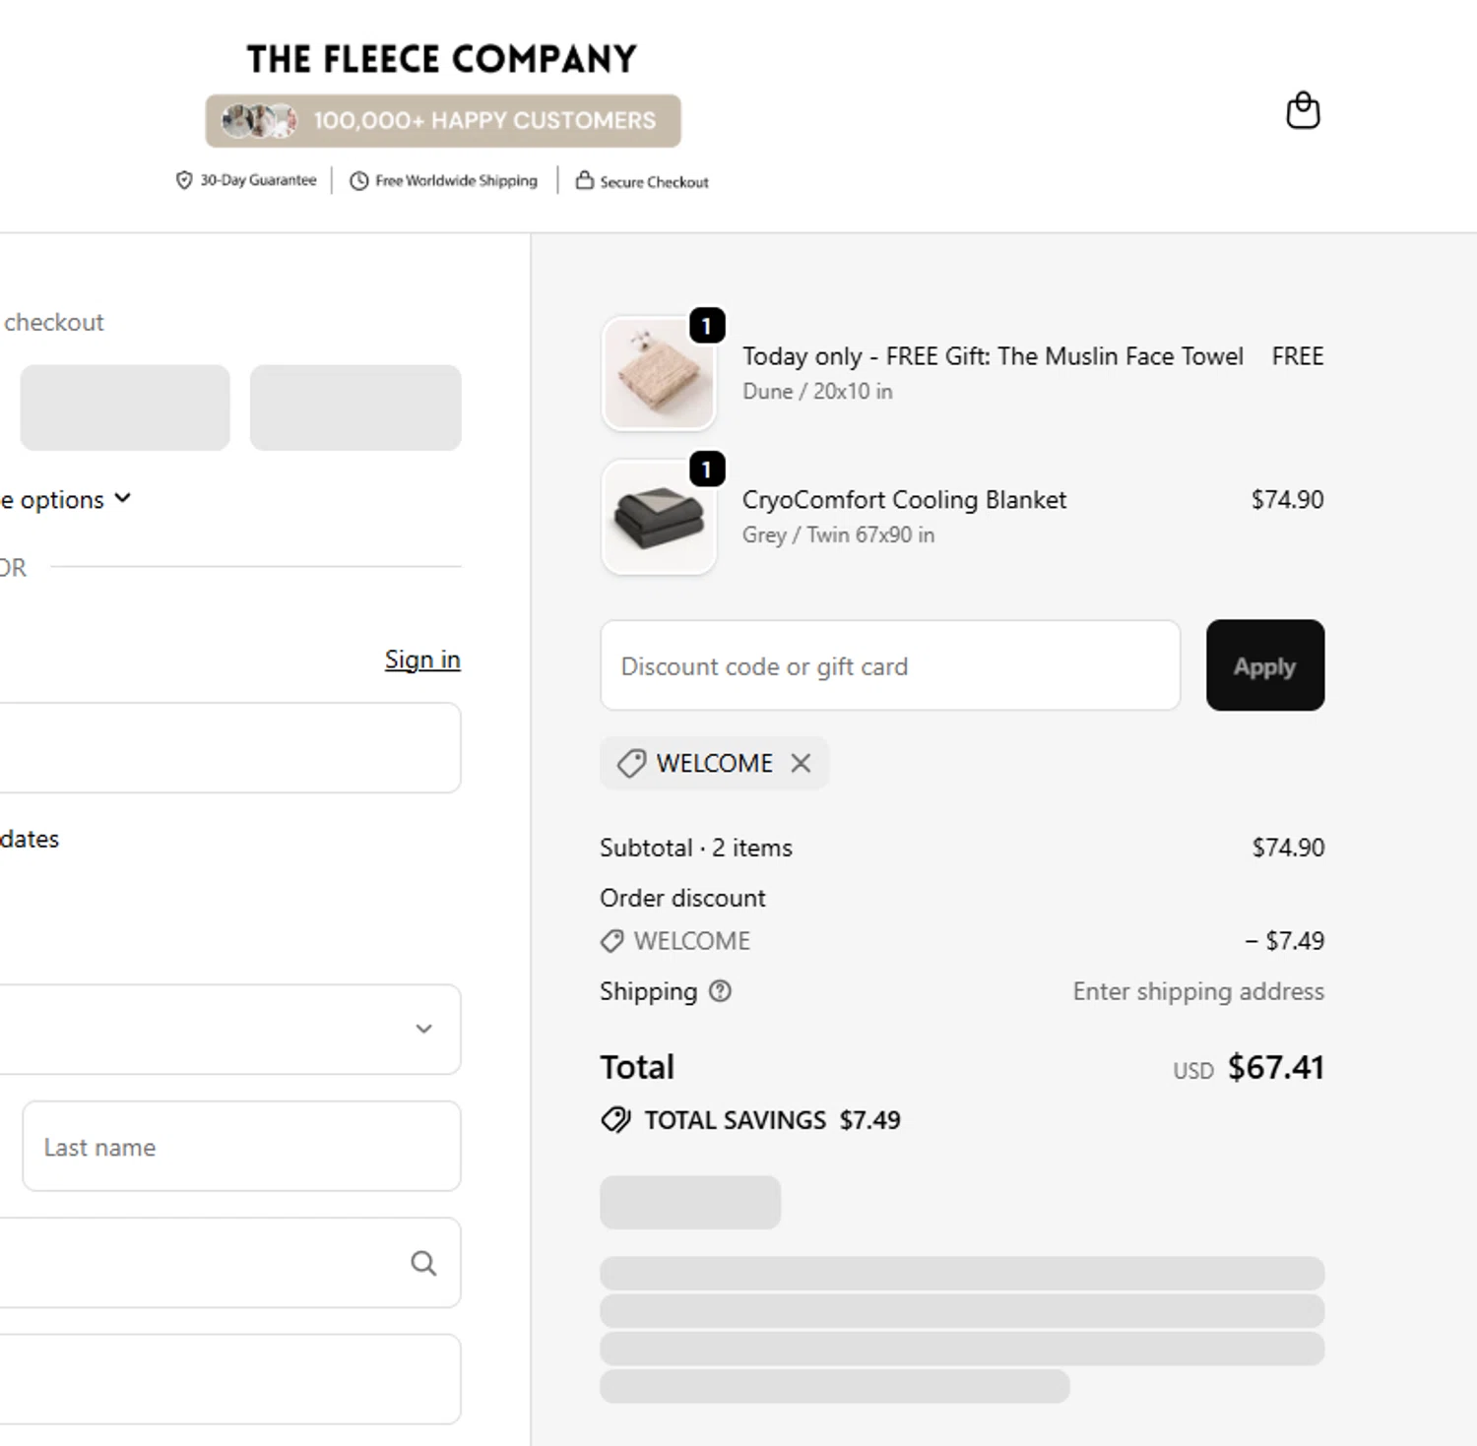Click the tag icon beside Order discount WELCOME
This screenshot has height=1446, width=1477.
pyautogui.click(x=611, y=941)
